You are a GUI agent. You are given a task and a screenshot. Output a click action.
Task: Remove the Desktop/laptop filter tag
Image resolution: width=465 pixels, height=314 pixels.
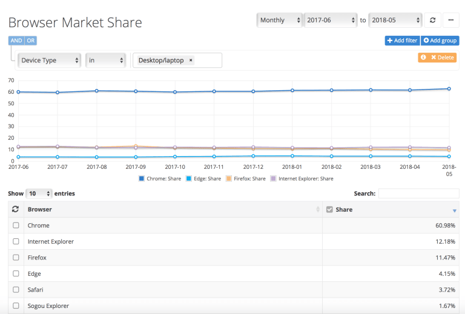191,60
